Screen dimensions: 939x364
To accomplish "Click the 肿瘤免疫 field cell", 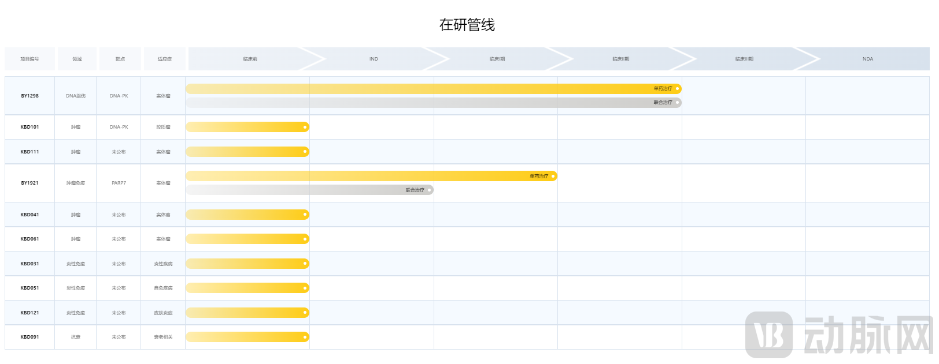I will (x=76, y=183).
